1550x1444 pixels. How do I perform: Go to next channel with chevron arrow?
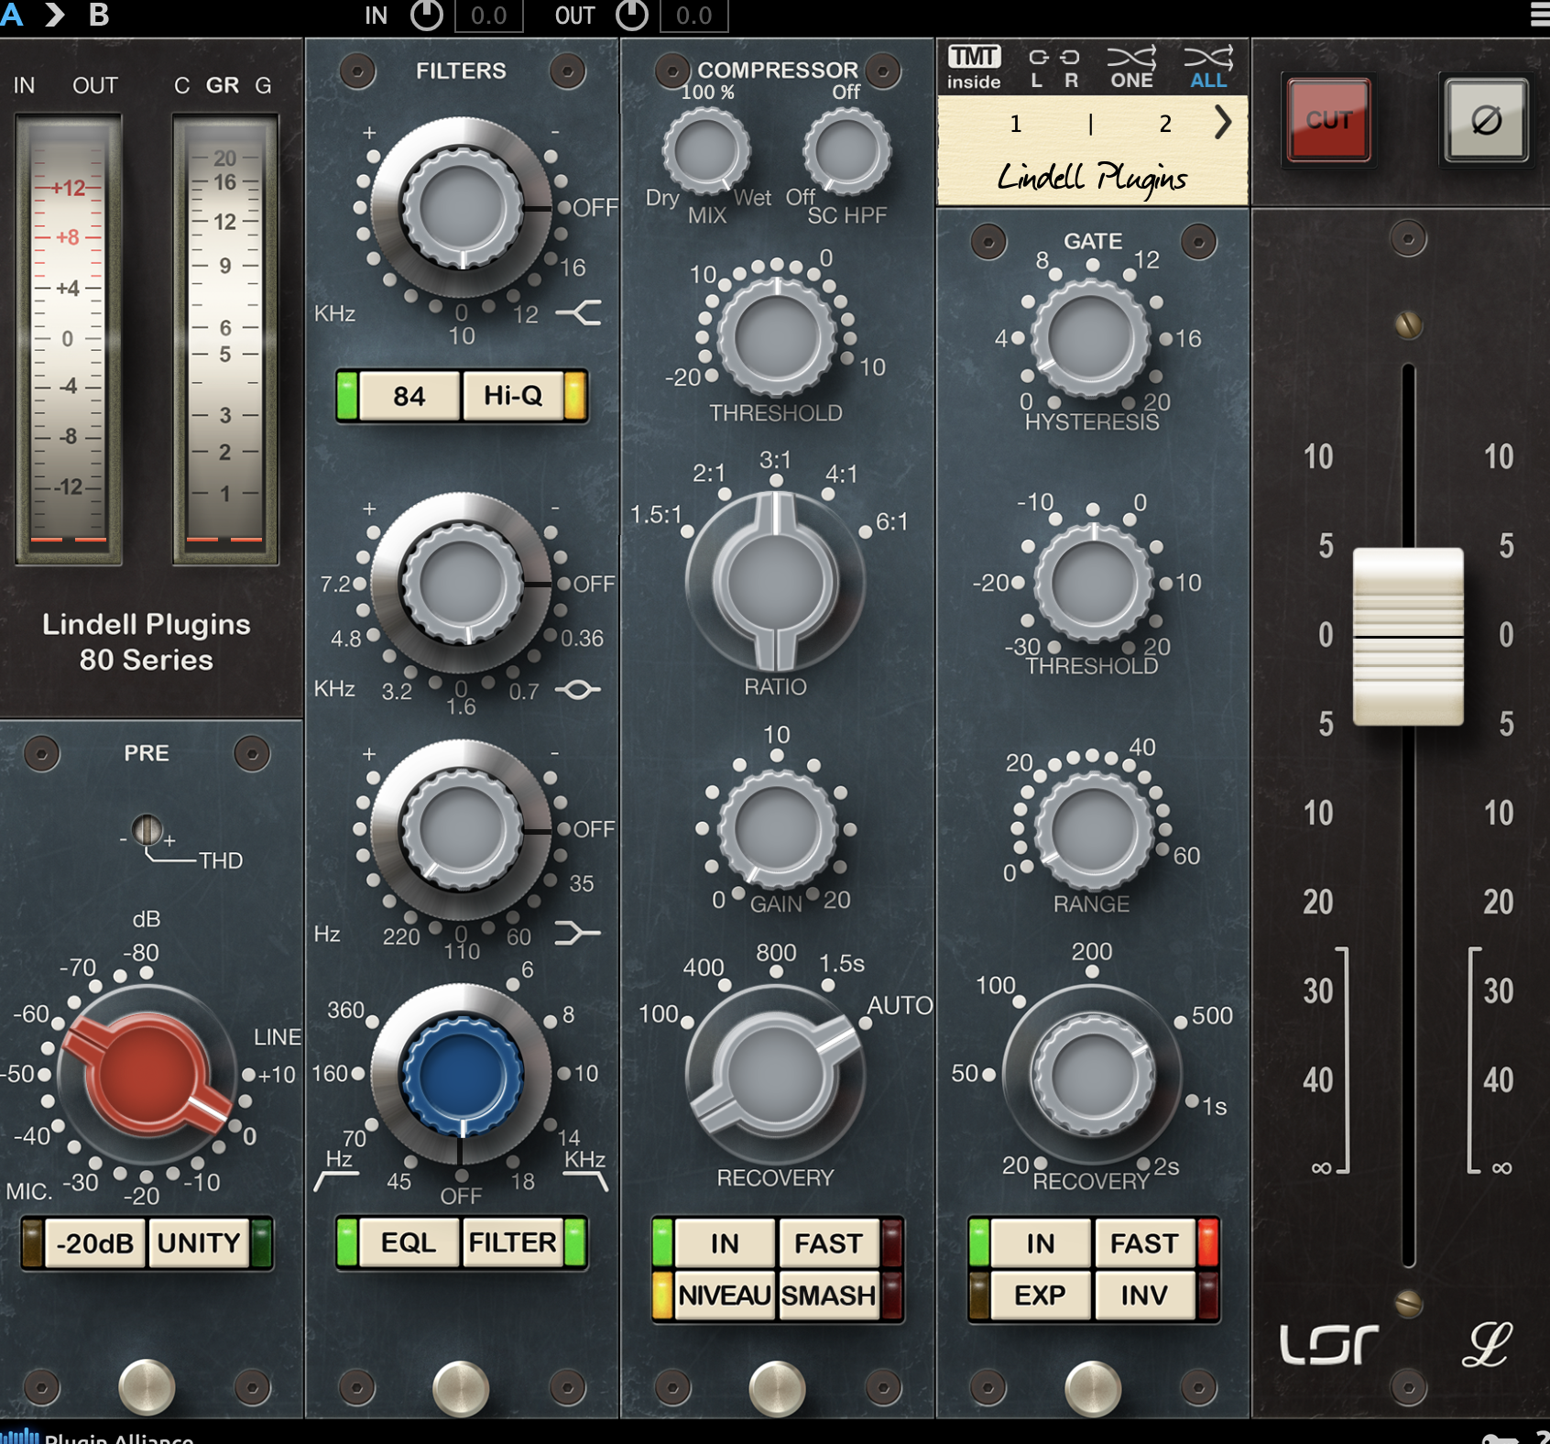pyautogui.click(x=1223, y=122)
